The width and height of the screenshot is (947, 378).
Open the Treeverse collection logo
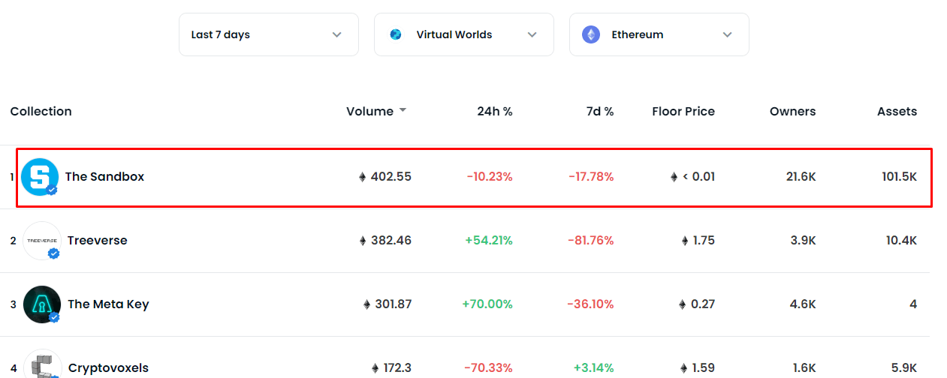point(42,241)
